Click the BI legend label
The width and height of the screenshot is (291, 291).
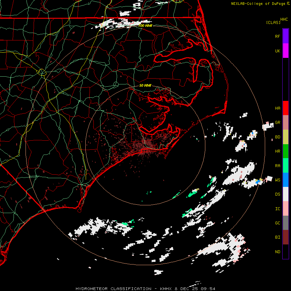tap(277, 237)
